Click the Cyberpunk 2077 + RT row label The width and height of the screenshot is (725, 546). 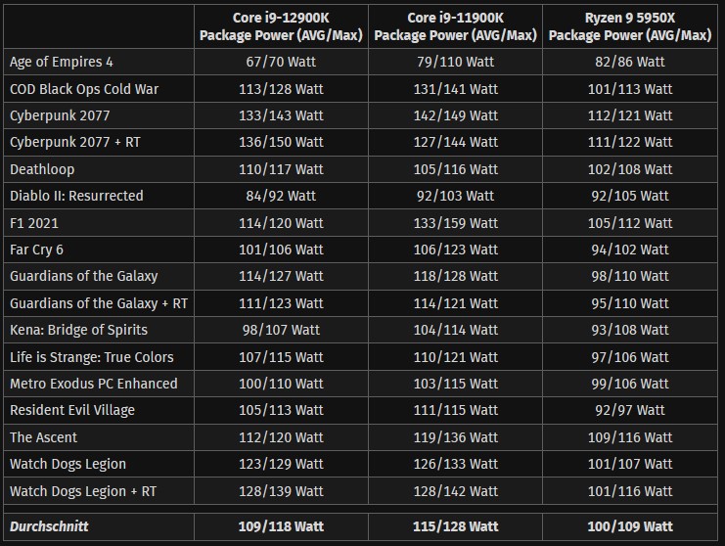pos(75,142)
